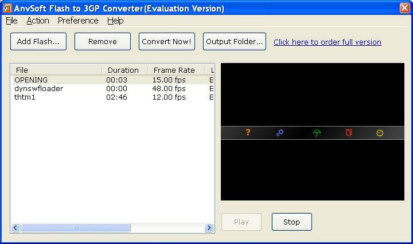Click the horizontal scrollbar thumb
413x244 pixels.
(76, 227)
